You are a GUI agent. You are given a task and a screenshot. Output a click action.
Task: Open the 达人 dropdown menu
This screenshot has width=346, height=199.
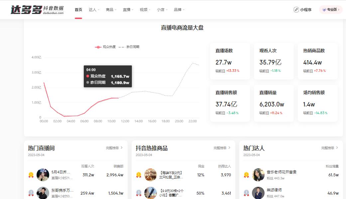94,10
